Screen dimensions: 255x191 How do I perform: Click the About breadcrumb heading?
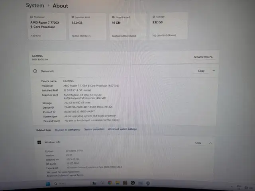point(60,6)
